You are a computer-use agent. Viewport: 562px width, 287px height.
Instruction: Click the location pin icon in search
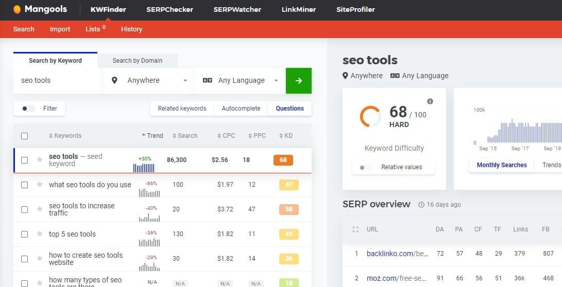point(114,81)
